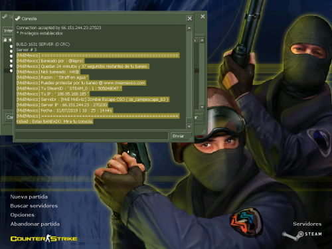
Task: Quit via Abandonar partida
Action: [x=35, y=224]
